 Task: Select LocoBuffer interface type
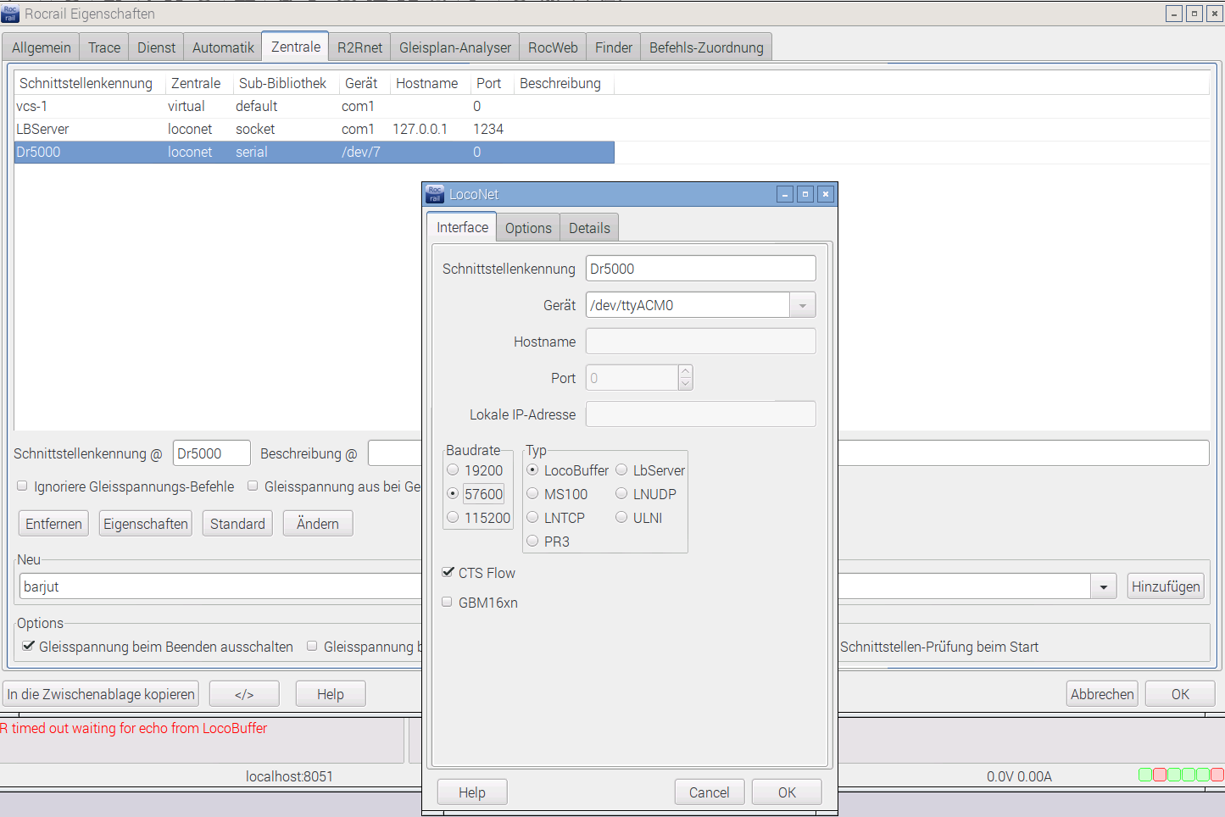pos(532,470)
